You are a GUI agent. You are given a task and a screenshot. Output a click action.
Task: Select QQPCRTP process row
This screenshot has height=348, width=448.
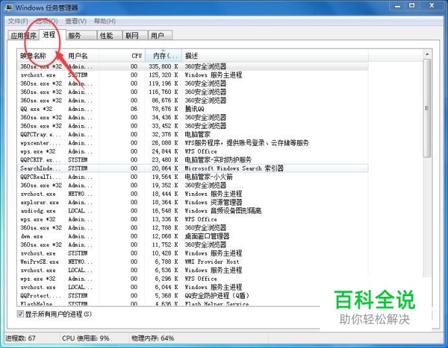(x=192, y=160)
